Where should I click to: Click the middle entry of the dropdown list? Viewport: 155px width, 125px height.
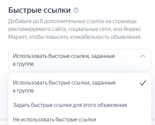click(80, 105)
